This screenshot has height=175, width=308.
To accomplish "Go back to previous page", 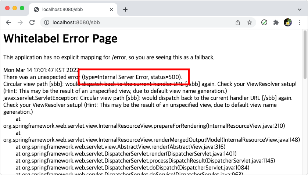I will (8, 22).
